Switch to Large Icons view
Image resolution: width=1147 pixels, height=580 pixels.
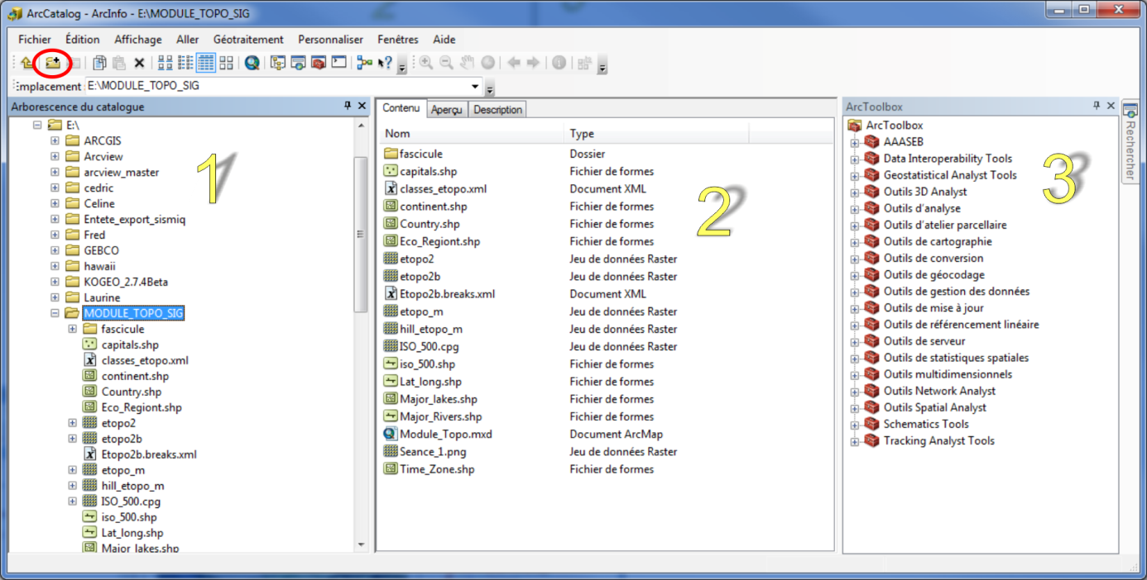(165, 63)
